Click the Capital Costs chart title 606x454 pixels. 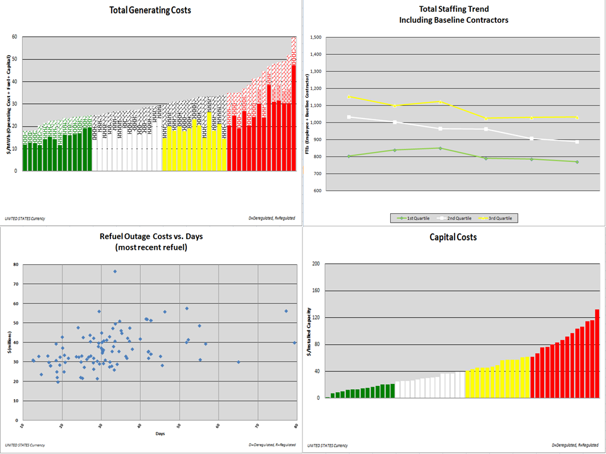coord(453,237)
